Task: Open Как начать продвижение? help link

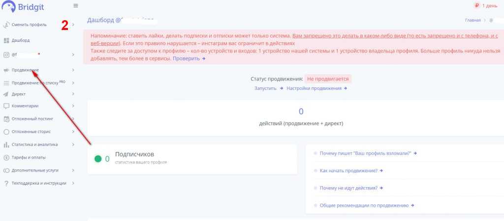Action: pos(347,170)
